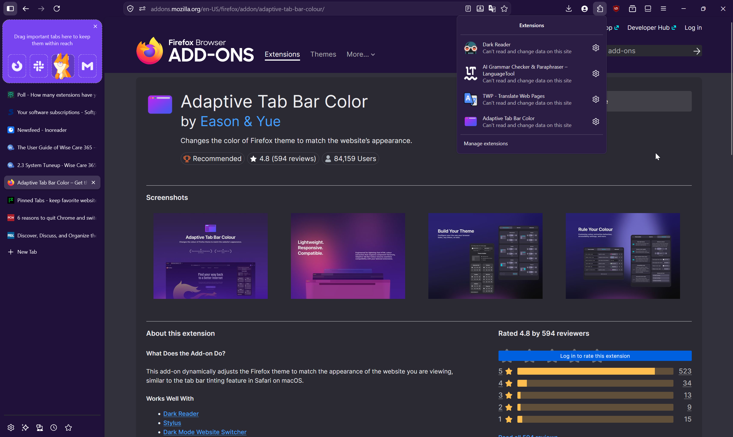Image resolution: width=733 pixels, height=437 pixels.
Task: Open sidebar settings gear at bottom left
Action: pyautogui.click(x=11, y=428)
